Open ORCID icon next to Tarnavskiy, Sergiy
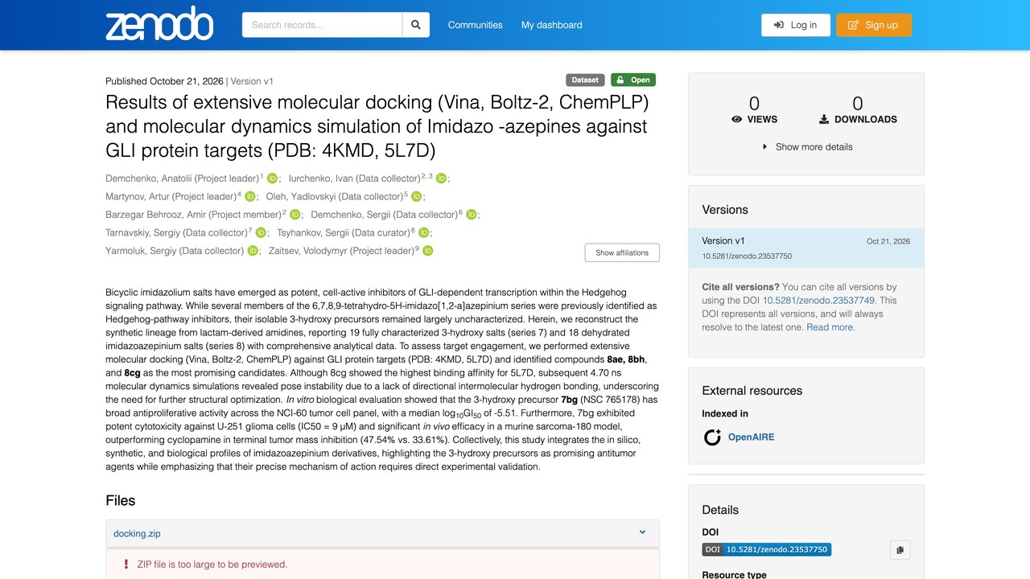 [x=261, y=232]
